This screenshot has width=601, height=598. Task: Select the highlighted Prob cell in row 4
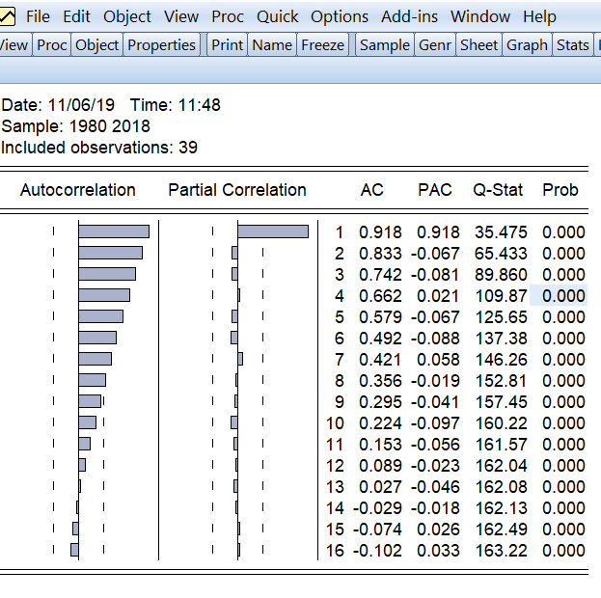559,295
